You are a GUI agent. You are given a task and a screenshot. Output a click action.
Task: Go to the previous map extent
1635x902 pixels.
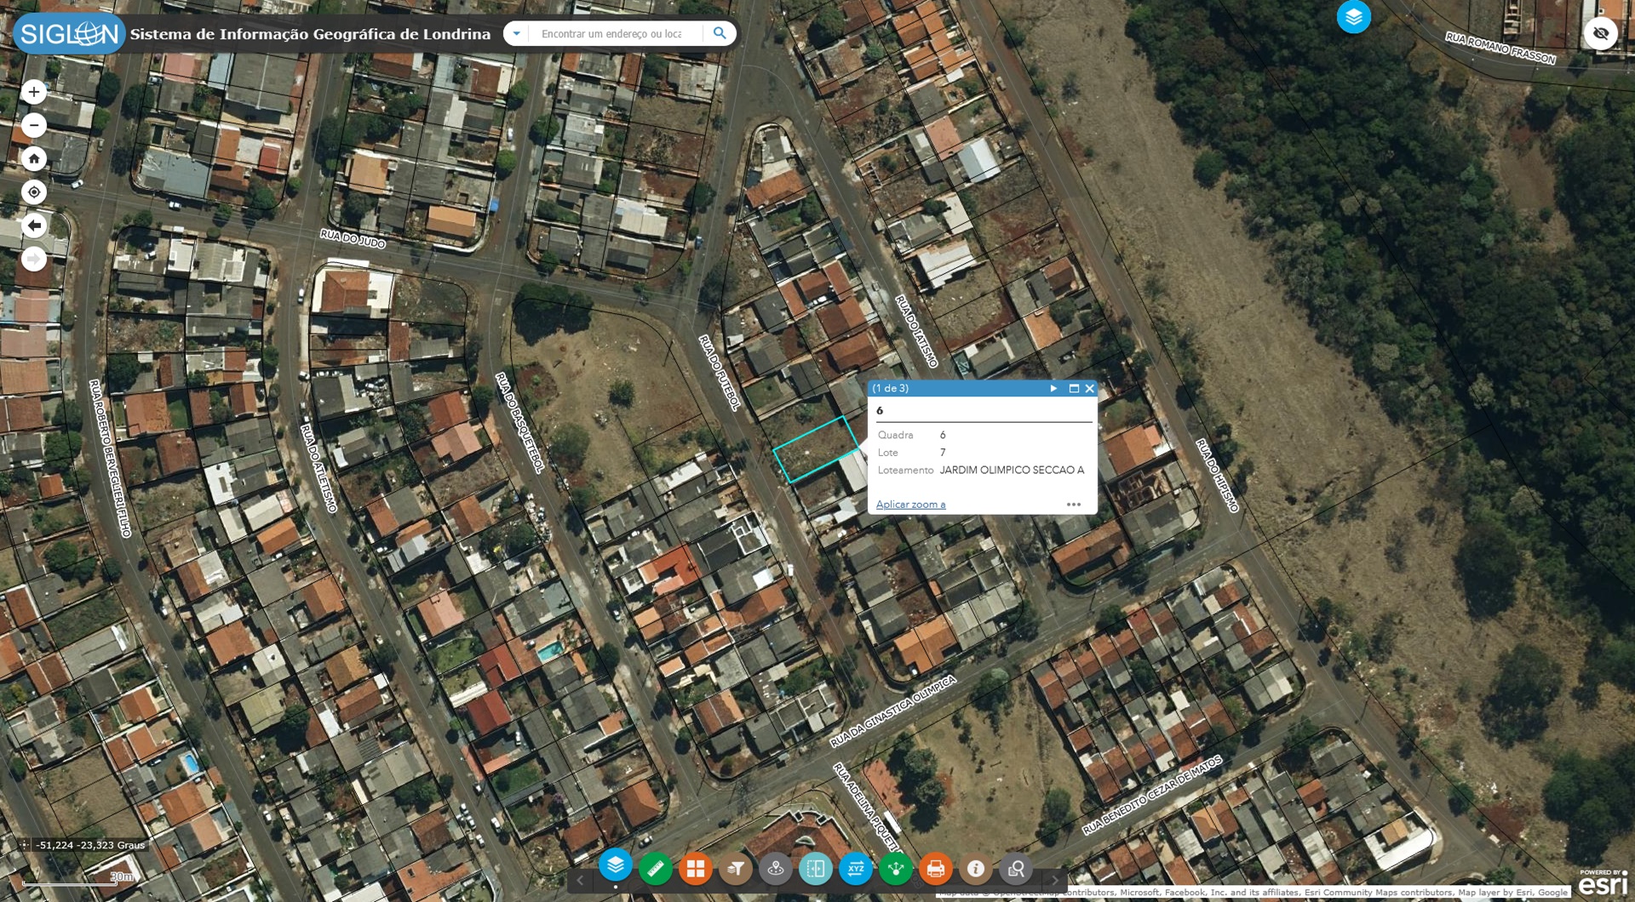click(x=34, y=225)
